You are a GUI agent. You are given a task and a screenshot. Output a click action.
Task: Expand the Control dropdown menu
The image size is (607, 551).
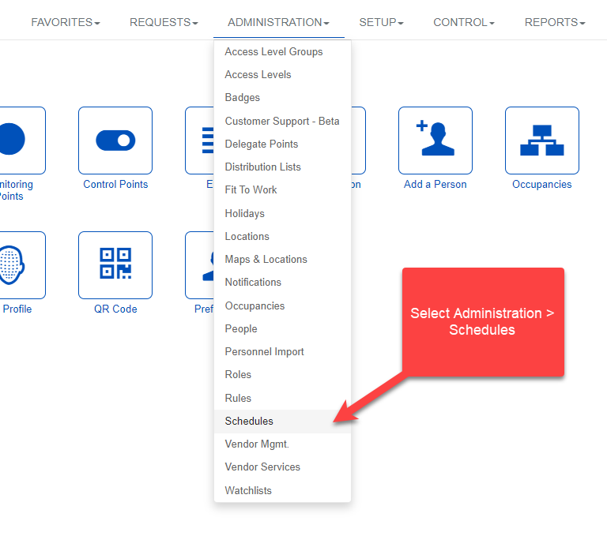pos(464,22)
